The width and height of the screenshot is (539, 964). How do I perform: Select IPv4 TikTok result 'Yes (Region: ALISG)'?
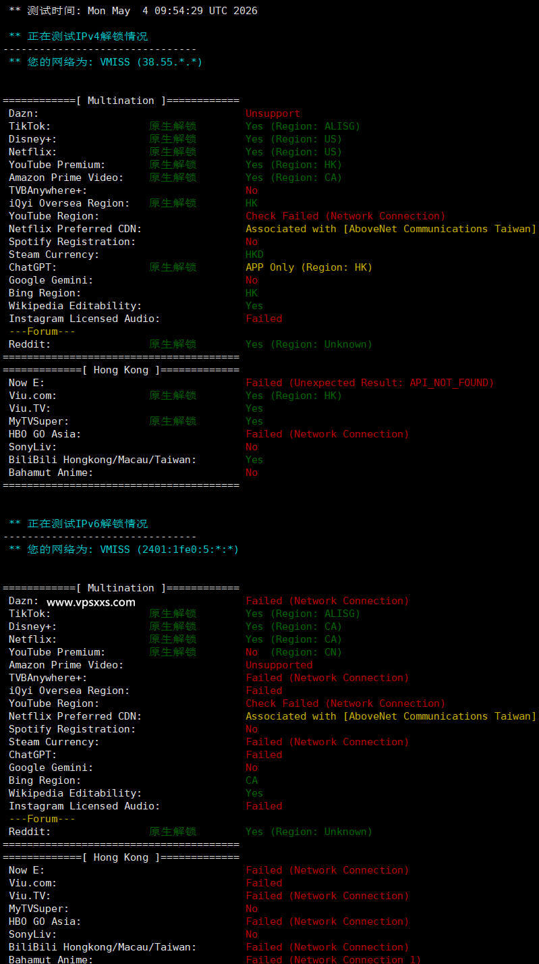(303, 126)
